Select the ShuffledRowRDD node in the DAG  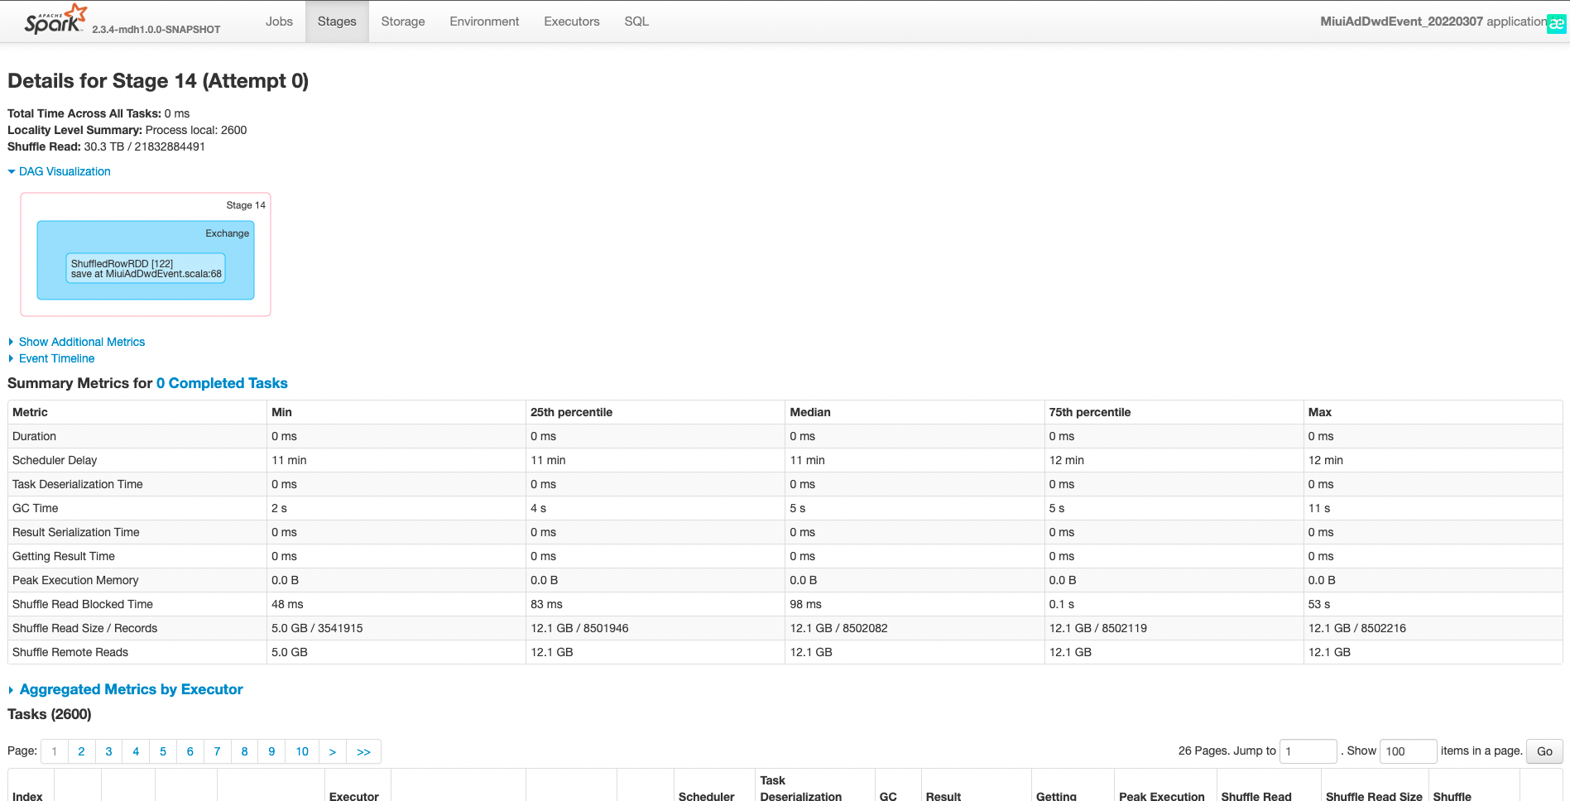pyautogui.click(x=144, y=268)
